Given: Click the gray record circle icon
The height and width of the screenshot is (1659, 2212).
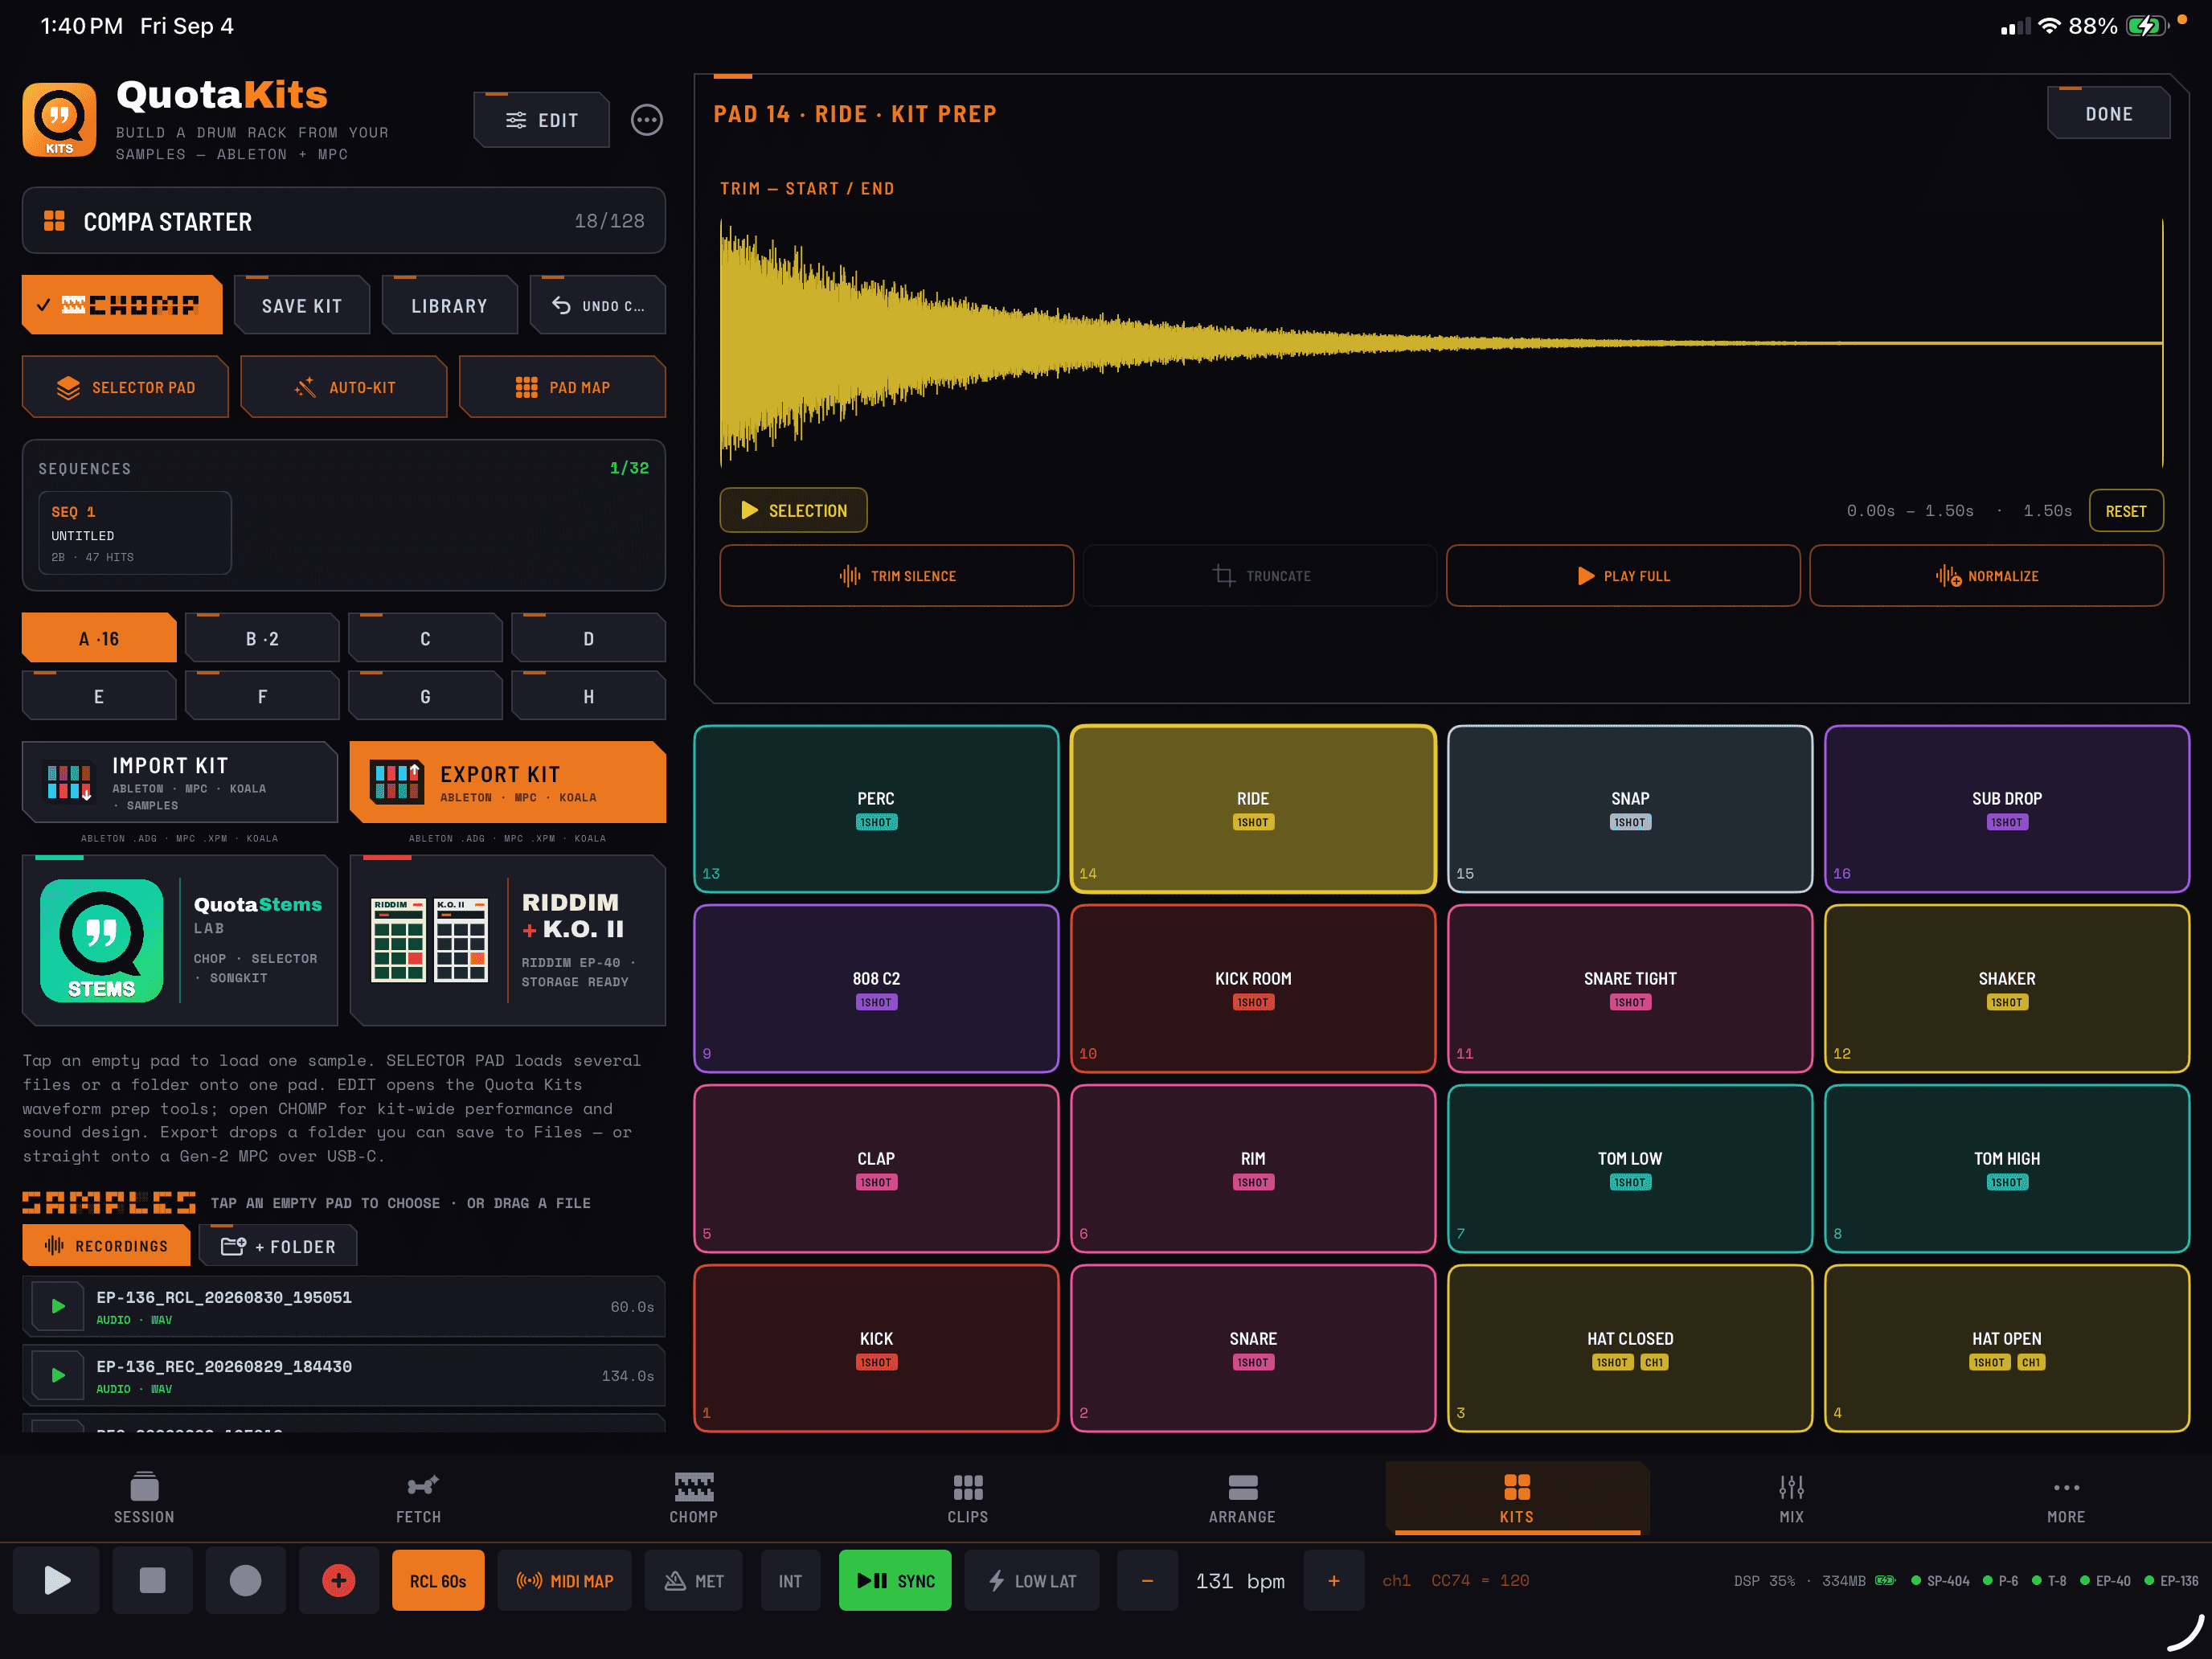Looking at the screenshot, I should point(246,1580).
